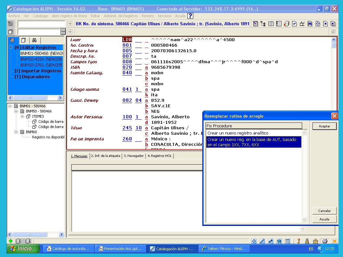Viewport: 343px width, 257px height.
Task: Click the globe icon in the bottom status bar
Action: click(x=279, y=241)
